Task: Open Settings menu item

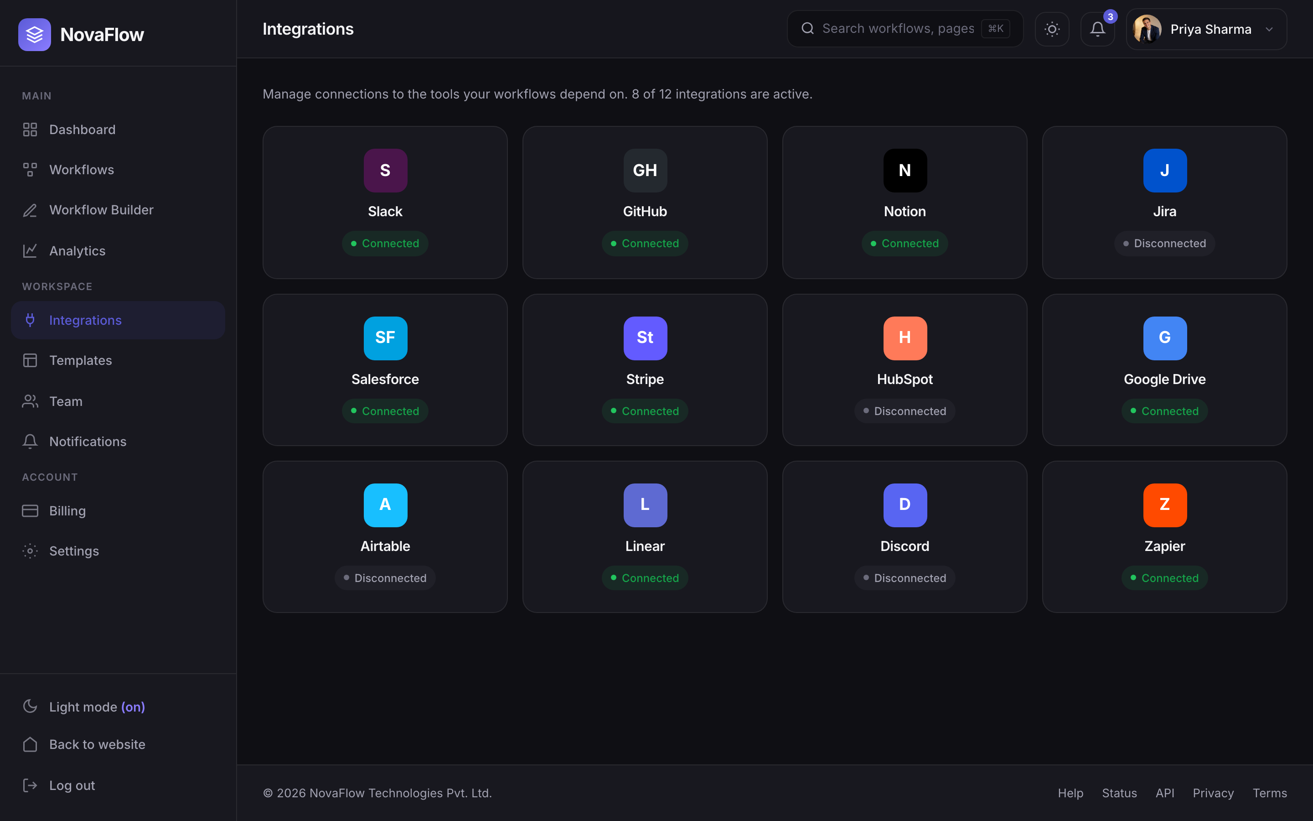Action: tap(118, 551)
